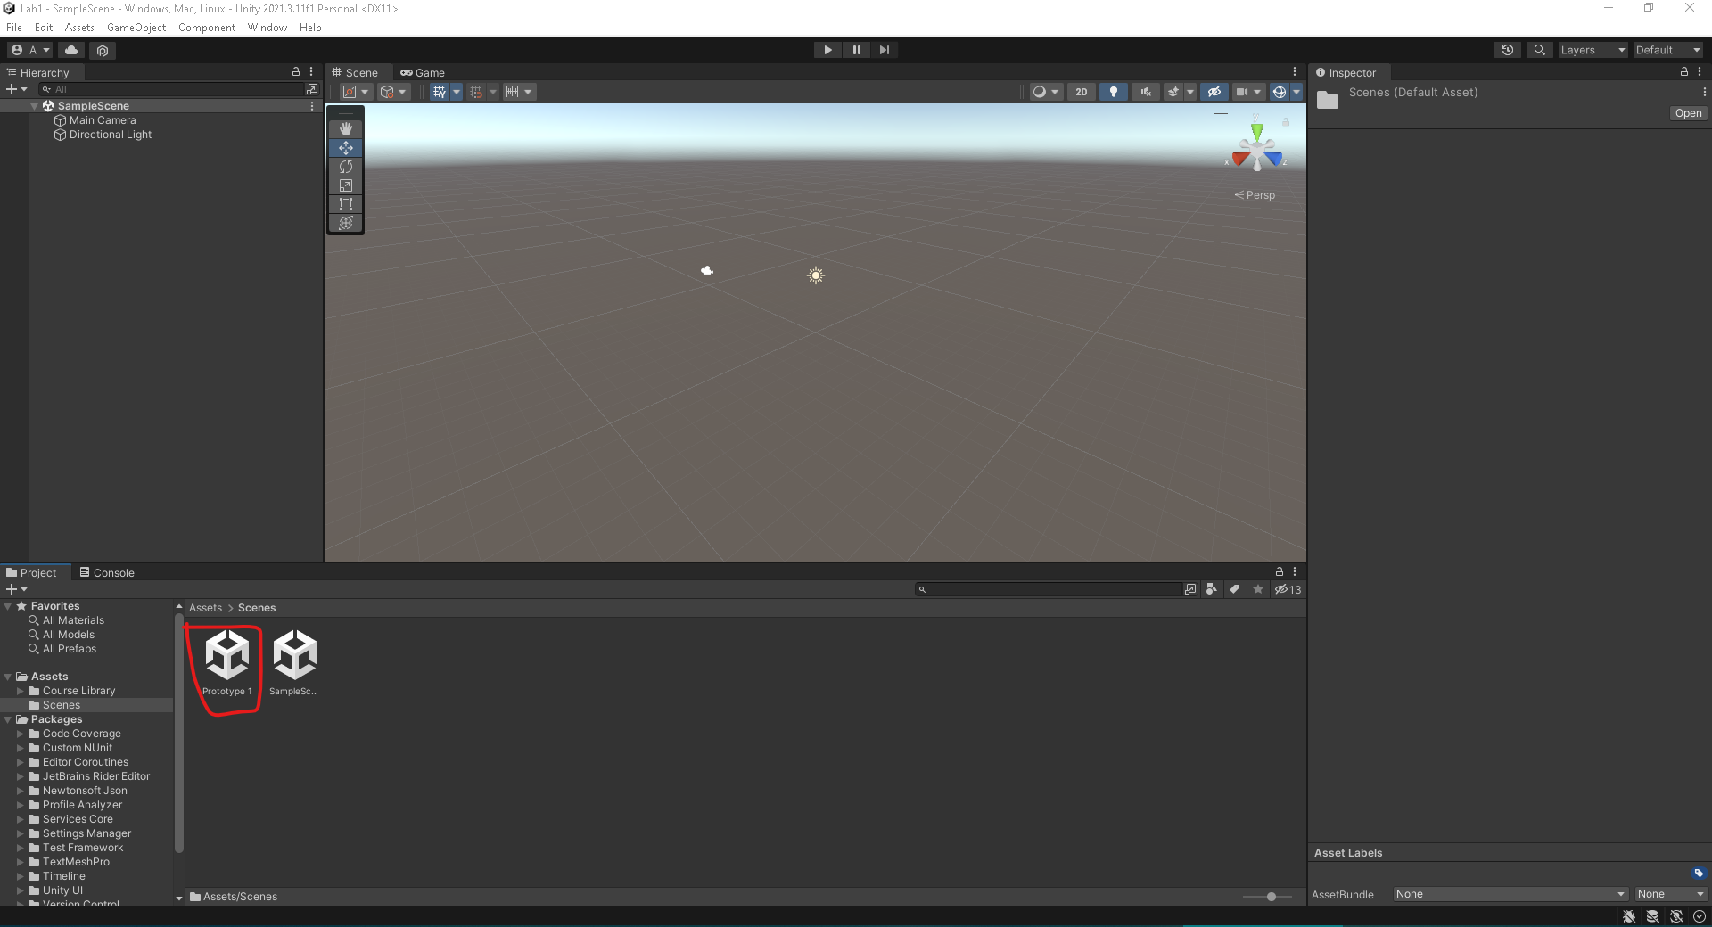The height and width of the screenshot is (927, 1712).
Task: Switch to the Console tab
Action: pos(107,573)
